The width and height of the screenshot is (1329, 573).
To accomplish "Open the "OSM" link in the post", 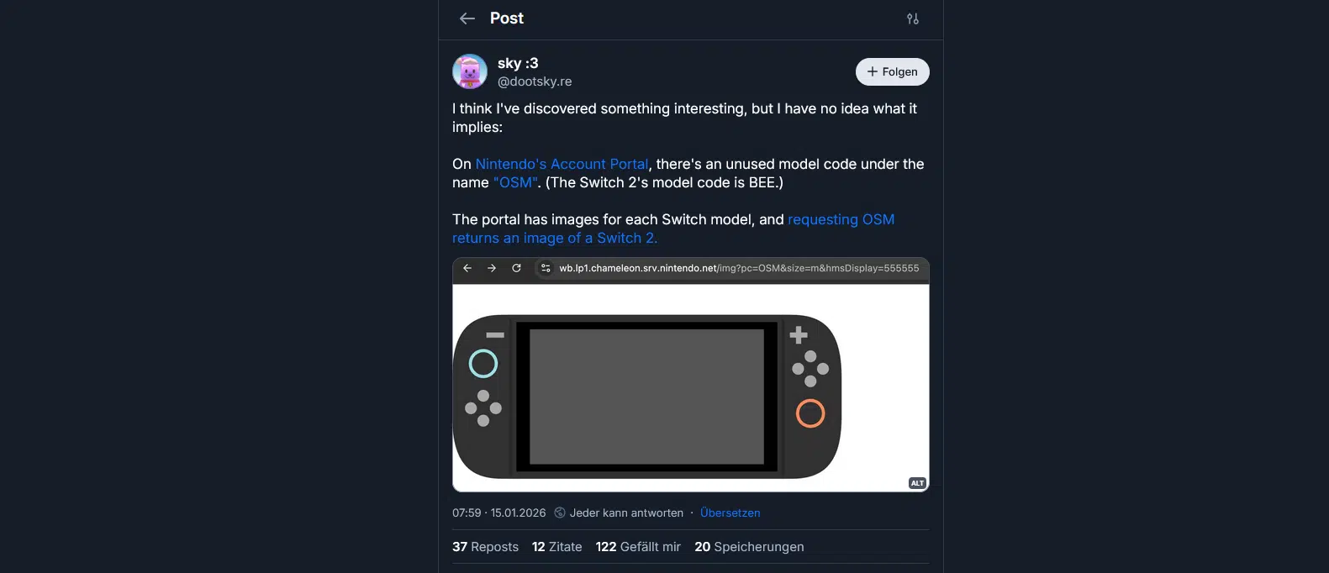I will (515, 182).
